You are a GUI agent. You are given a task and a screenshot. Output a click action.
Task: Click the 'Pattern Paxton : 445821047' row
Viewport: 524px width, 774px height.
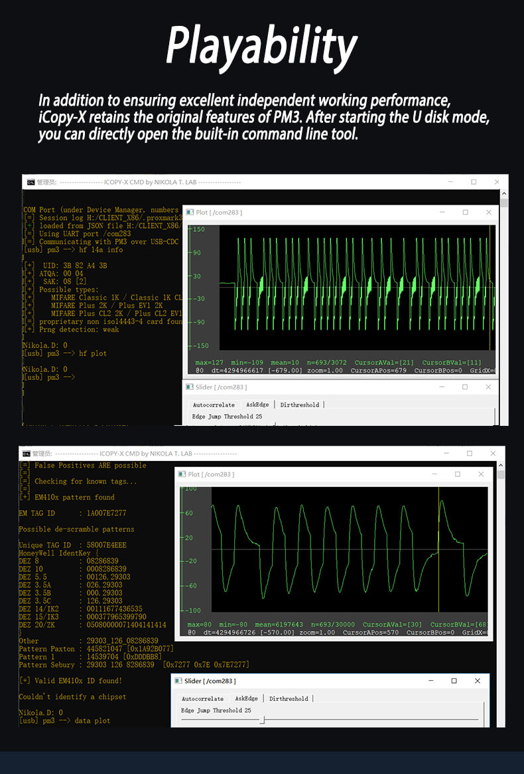(x=96, y=649)
